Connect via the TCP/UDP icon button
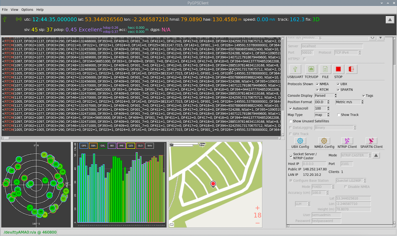Screen dimensions: 397x236 point(311,69)
